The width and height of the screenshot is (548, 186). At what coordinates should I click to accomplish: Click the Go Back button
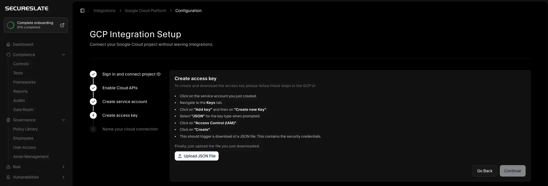pos(485,171)
